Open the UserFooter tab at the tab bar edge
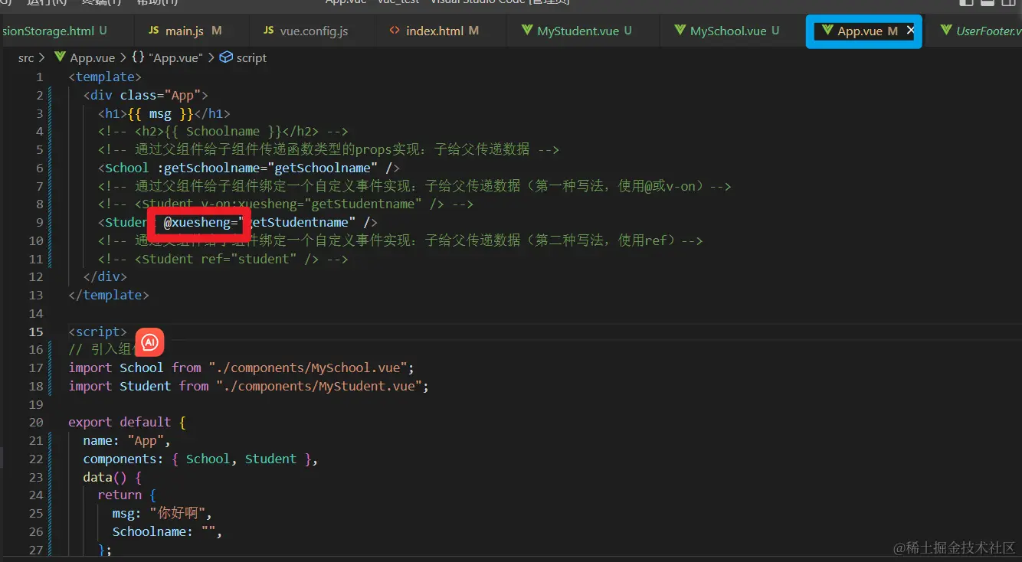Viewport: 1022px width, 562px height. pyautogui.click(x=981, y=31)
